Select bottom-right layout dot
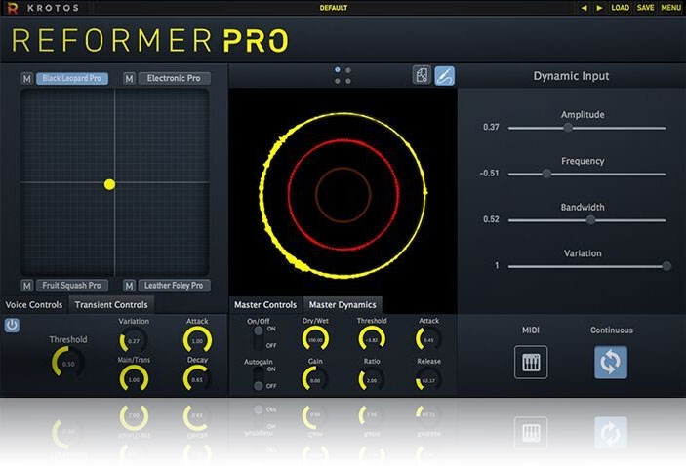This screenshot has width=686, height=466. (x=348, y=81)
